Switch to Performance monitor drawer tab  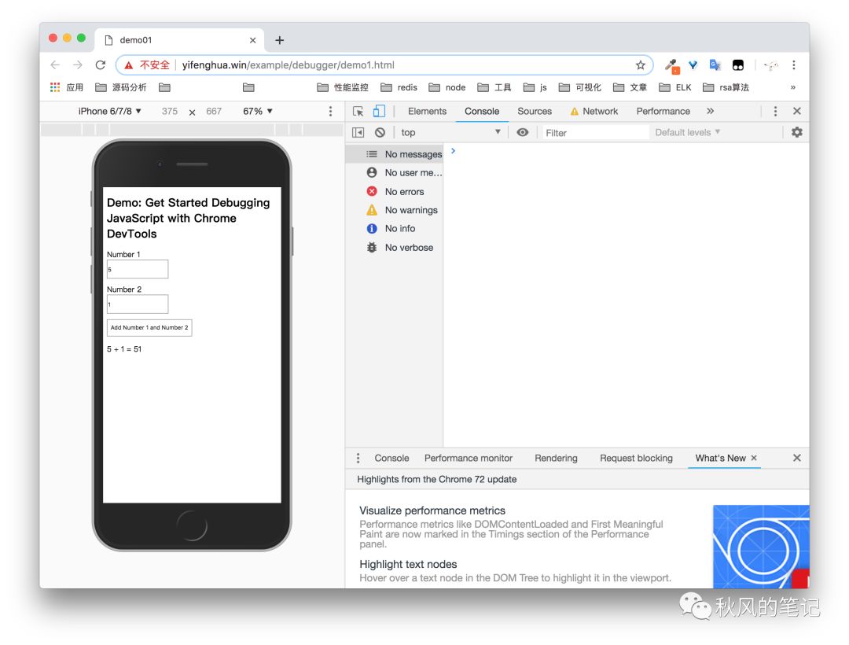(469, 458)
